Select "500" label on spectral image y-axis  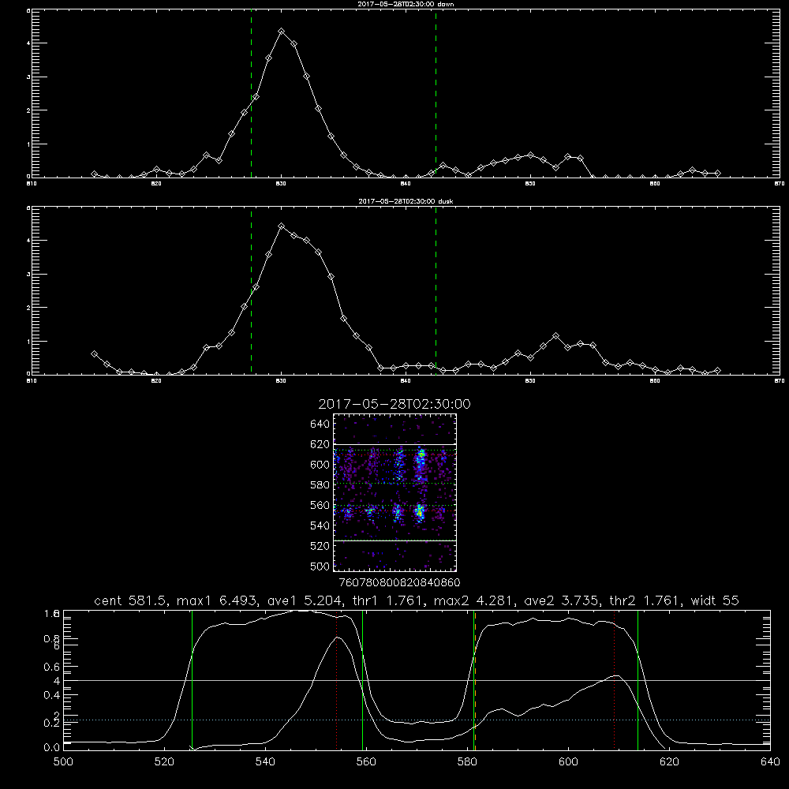coord(320,567)
